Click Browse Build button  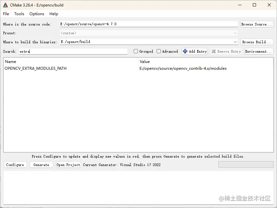click(257, 42)
